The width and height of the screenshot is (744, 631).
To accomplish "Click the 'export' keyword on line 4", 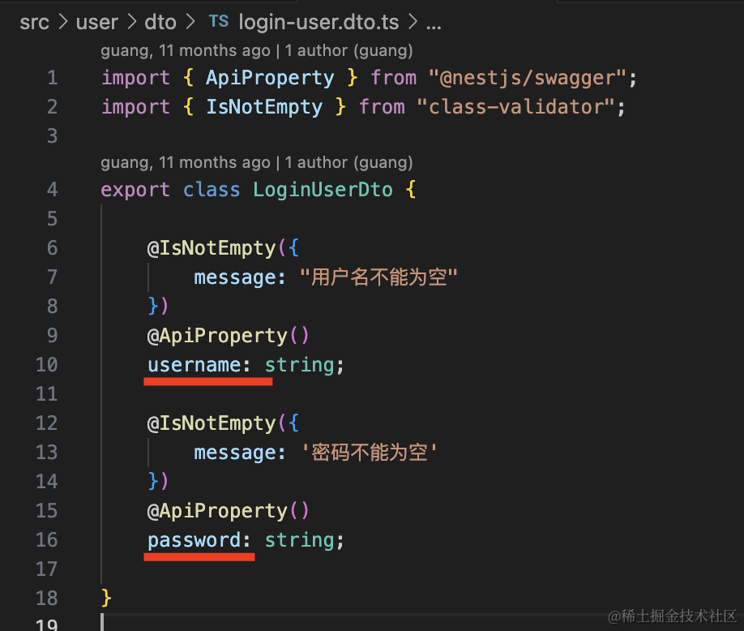I will tap(135, 191).
